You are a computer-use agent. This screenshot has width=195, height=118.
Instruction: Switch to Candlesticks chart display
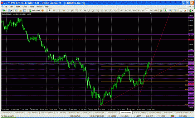166,11
